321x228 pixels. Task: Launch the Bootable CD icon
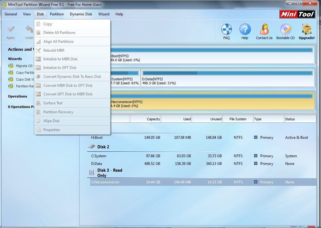tap(286, 29)
